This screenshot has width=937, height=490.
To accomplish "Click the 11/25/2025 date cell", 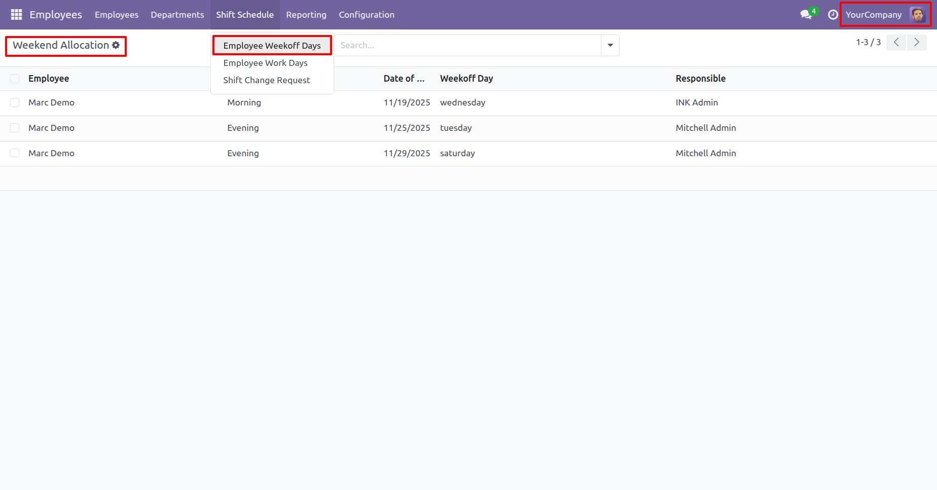I will click(407, 128).
